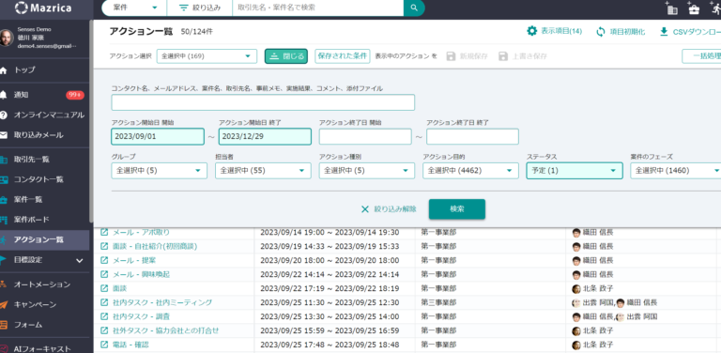
Task: Open external icon for メール - 提案
Action: pyautogui.click(x=104, y=261)
